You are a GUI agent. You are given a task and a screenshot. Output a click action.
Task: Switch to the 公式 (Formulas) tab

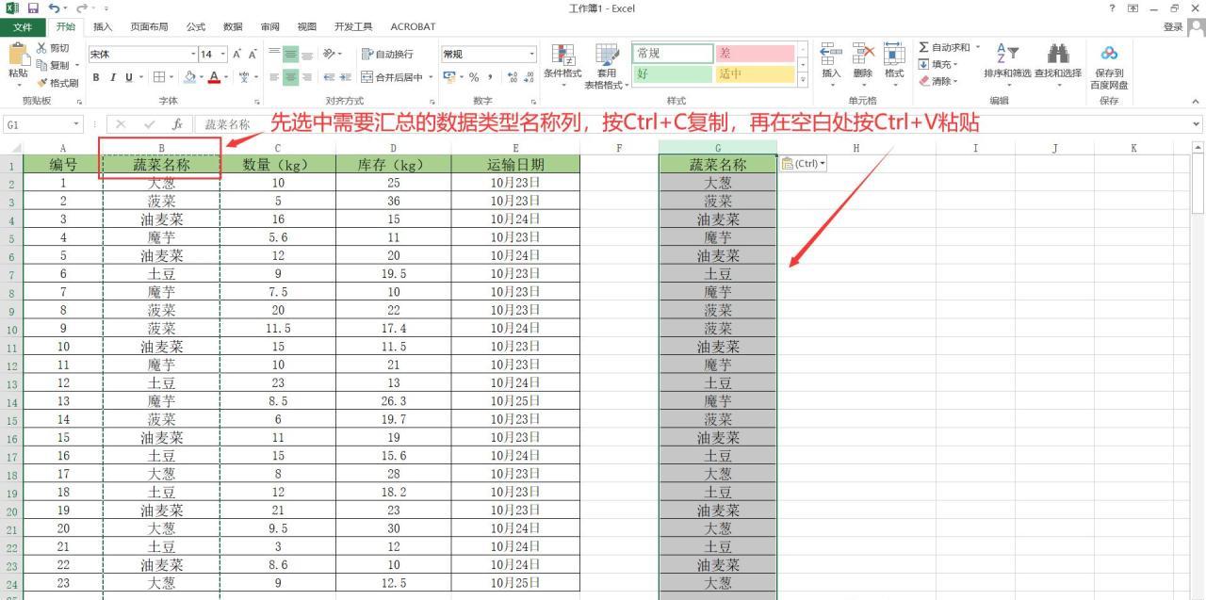[195, 26]
